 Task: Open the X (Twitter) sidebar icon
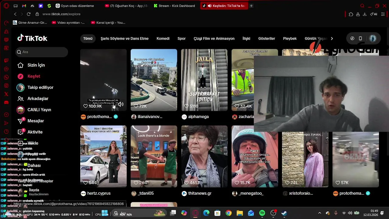tap(6, 94)
